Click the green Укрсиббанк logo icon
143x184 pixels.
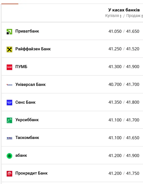pyautogui.click(x=9, y=120)
